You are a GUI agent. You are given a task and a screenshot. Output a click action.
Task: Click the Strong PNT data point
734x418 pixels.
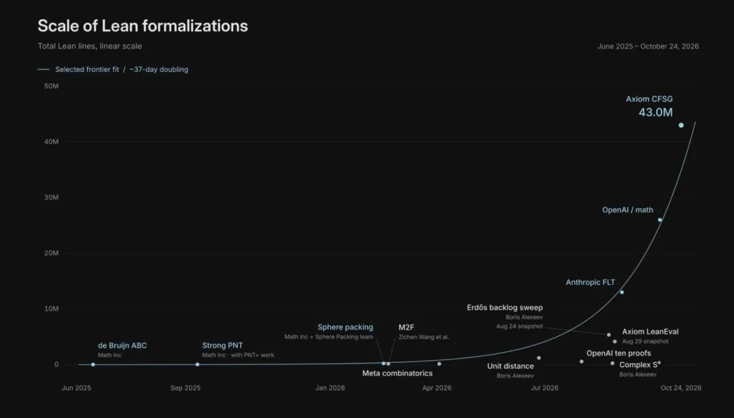click(198, 364)
